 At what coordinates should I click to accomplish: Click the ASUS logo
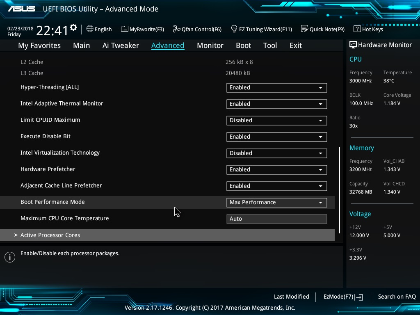click(x=21, y=9)
